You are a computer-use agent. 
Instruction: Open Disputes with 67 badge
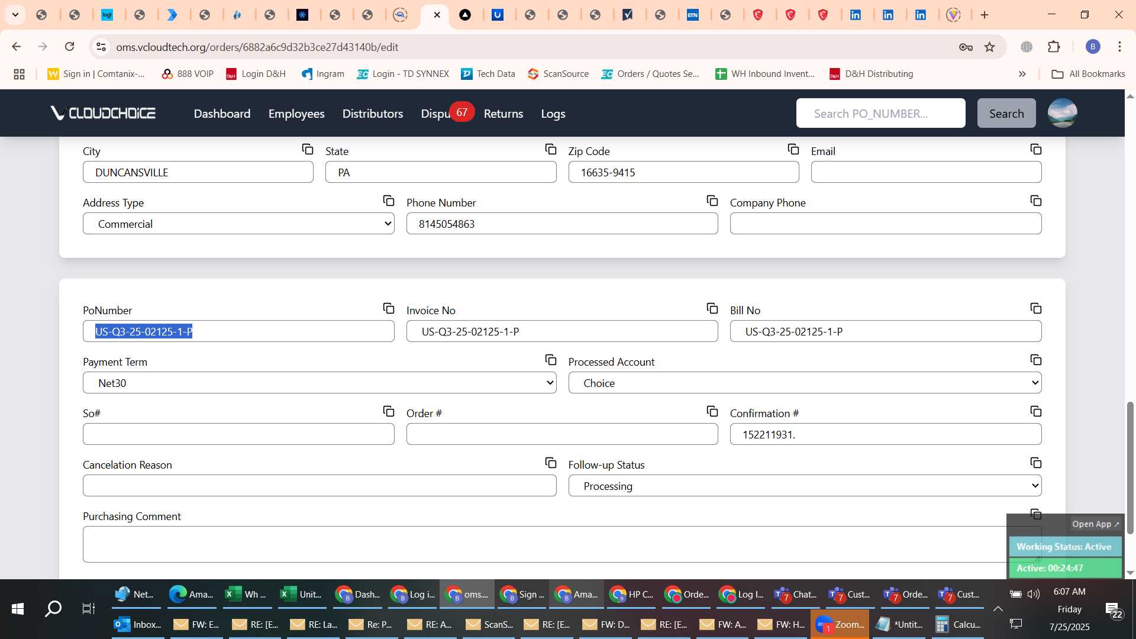(447, 113)
